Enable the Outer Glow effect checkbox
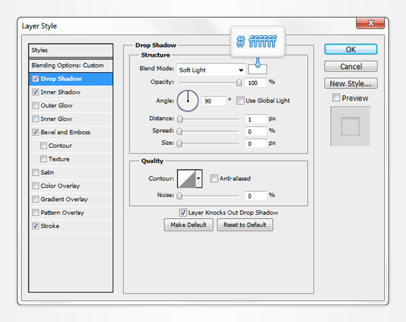The height and width of the screenshot is (322, 406). point(35,105)
